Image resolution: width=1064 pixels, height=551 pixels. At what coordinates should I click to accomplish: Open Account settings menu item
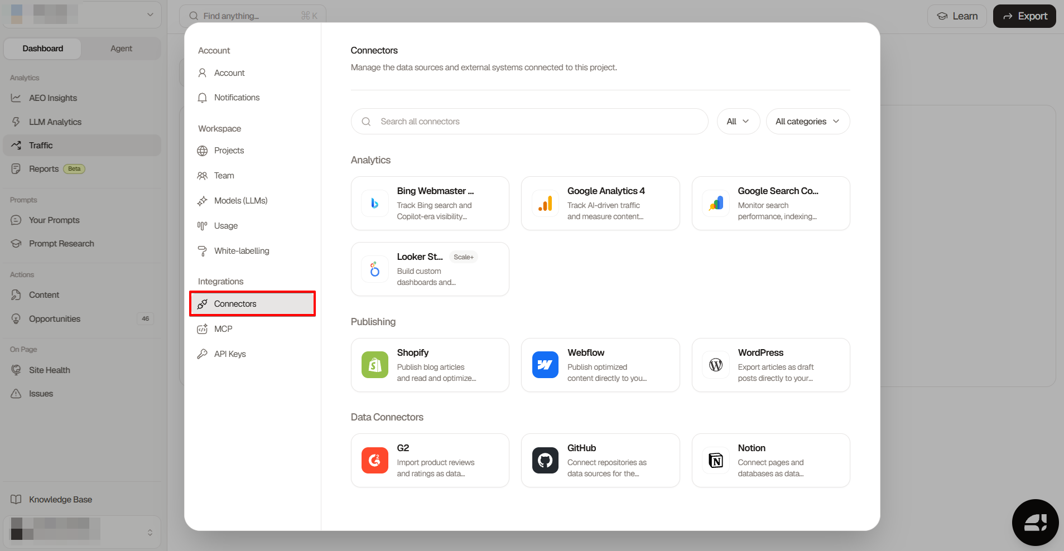[x=252, y=73]
